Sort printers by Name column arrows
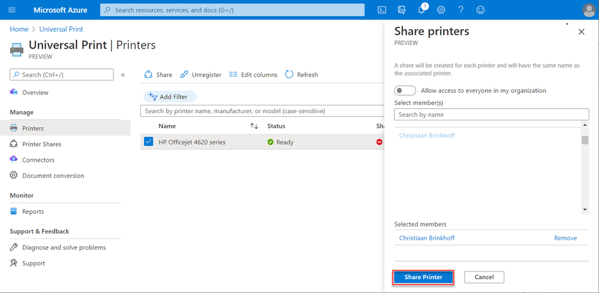Viewport: 599px width, 293px height. (254, 126)
